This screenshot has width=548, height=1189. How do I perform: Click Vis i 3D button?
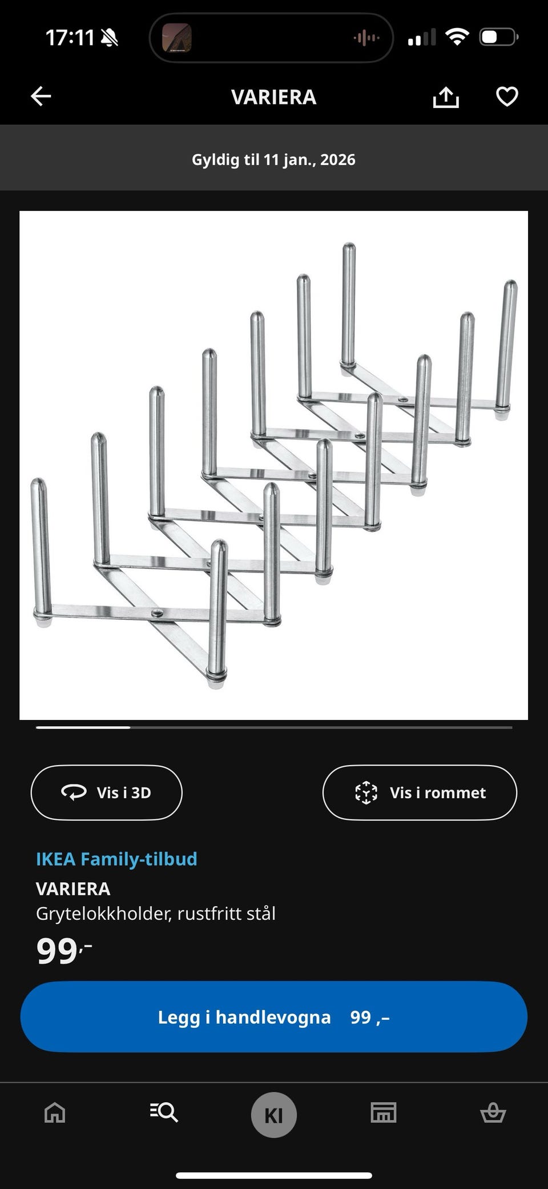point(106,792)
